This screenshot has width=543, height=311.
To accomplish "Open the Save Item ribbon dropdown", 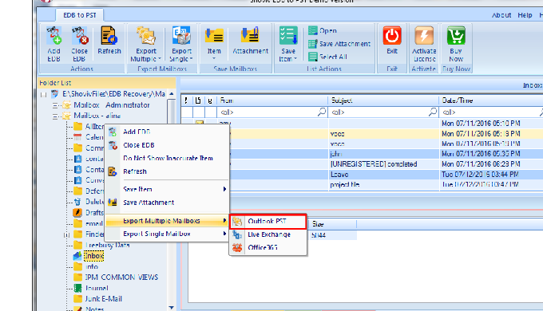I will [x=288, y=45].
